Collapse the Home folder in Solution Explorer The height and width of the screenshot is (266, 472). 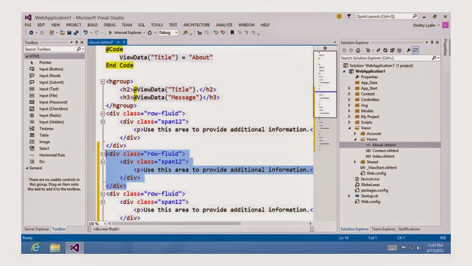click(x=355, y=139)
